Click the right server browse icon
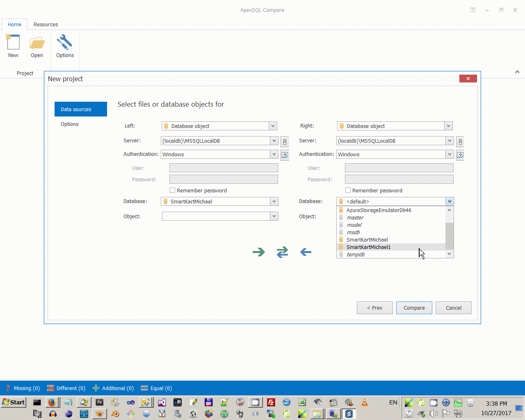This screenshot has width=525, height=420. pyautogui.click(x=460, y=142)
